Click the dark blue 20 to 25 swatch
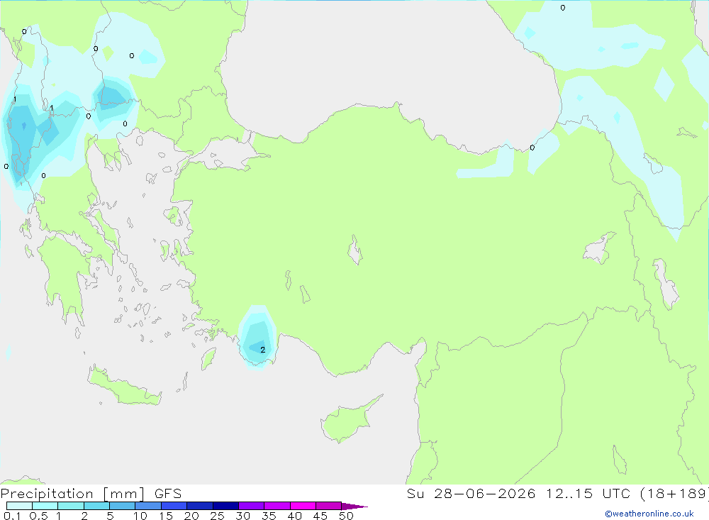This screenshot has width=709, height=520. point(200,506)
